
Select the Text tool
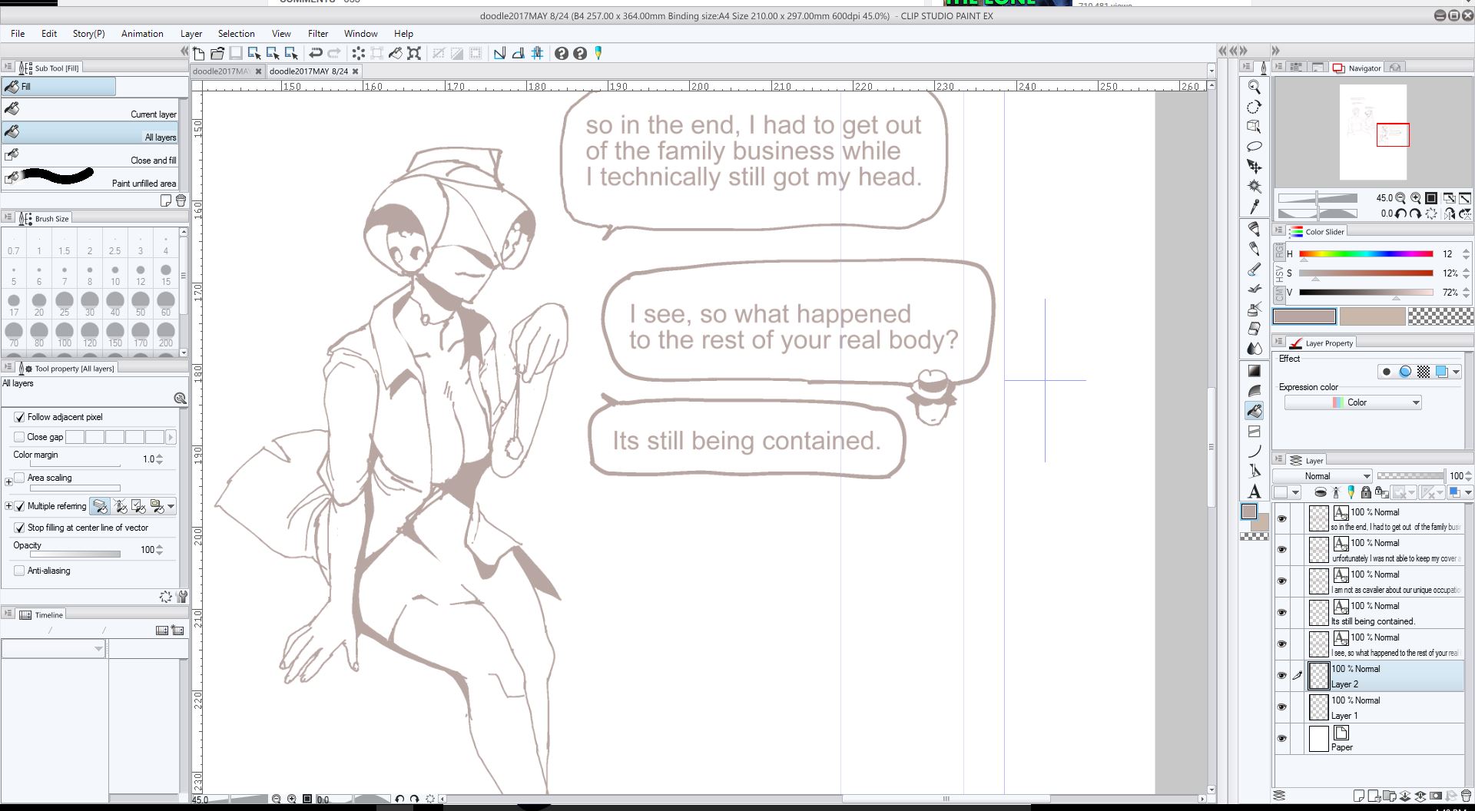(x=1254, y=491)
